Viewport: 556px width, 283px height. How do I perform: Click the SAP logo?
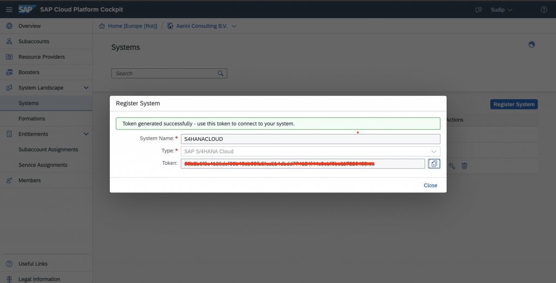tap(27, 9)
